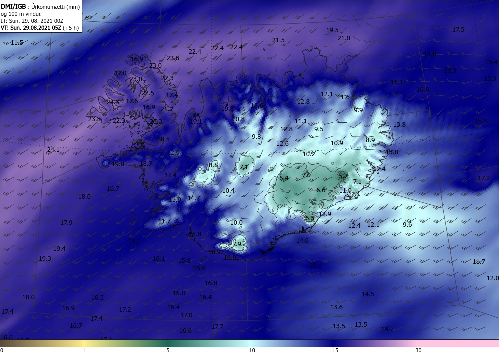Click the 15.5 value on the map
Screen dimensions: 499x354
click(481, 121)
